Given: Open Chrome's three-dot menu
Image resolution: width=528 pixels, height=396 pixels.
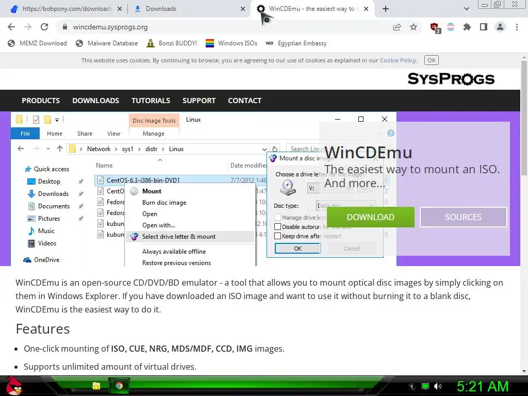Looking at the screenshot, I should click(x=517, y=27).
